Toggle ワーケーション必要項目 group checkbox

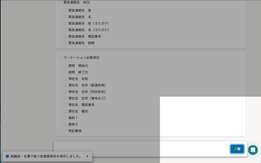(x=60, y=58)
